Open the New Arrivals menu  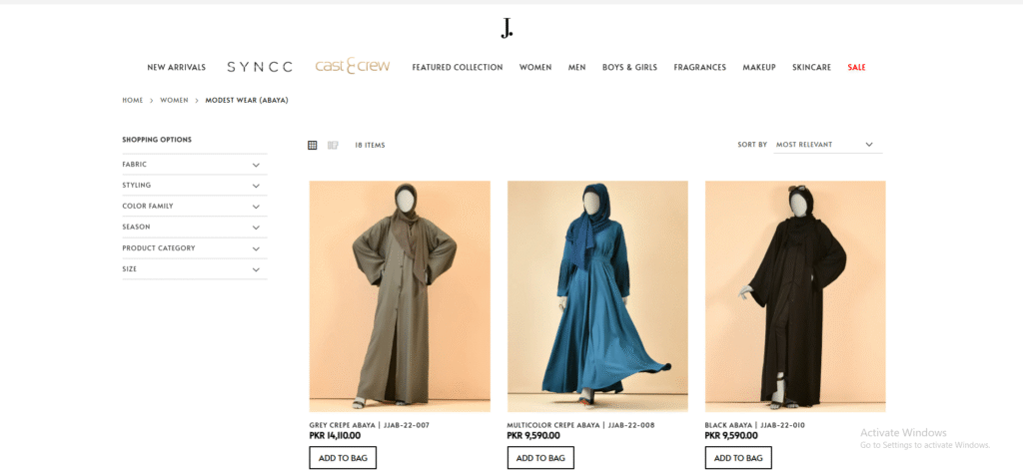click(176, 67)
